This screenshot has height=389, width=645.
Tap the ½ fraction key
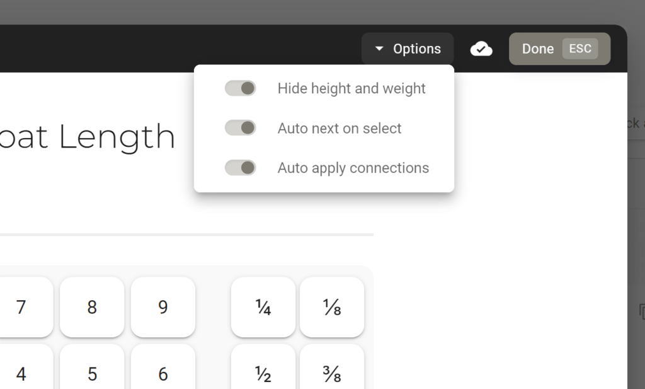(263, 367)
